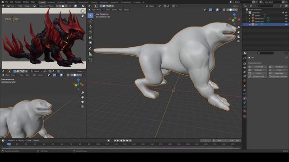This screenshot has height=162, width=289.
Task: Click zoom icon in the image editor
Action: tap(82, 11)
